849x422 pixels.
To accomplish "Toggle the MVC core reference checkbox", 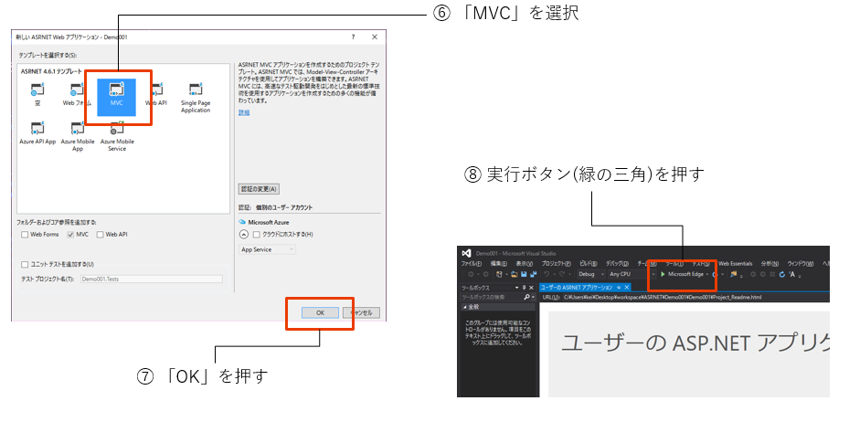I will tap(70, 234).
